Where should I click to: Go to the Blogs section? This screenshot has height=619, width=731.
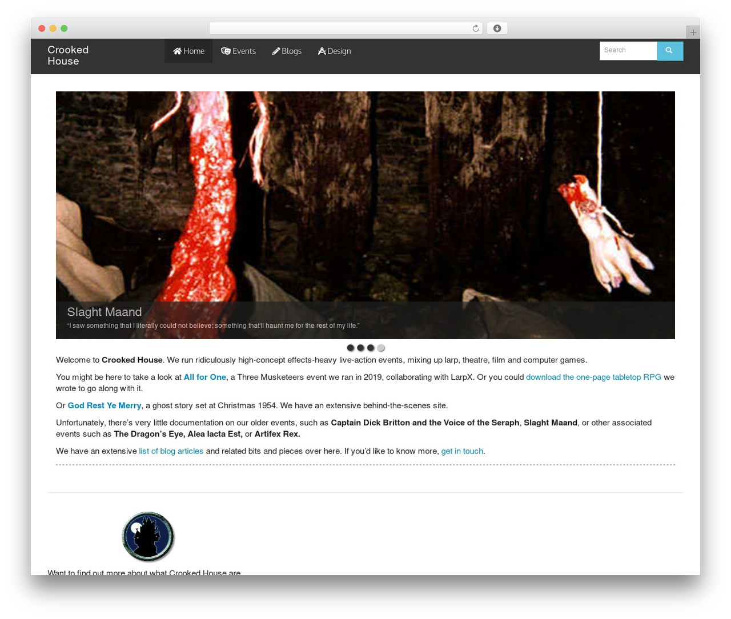(x=287, y=51)
